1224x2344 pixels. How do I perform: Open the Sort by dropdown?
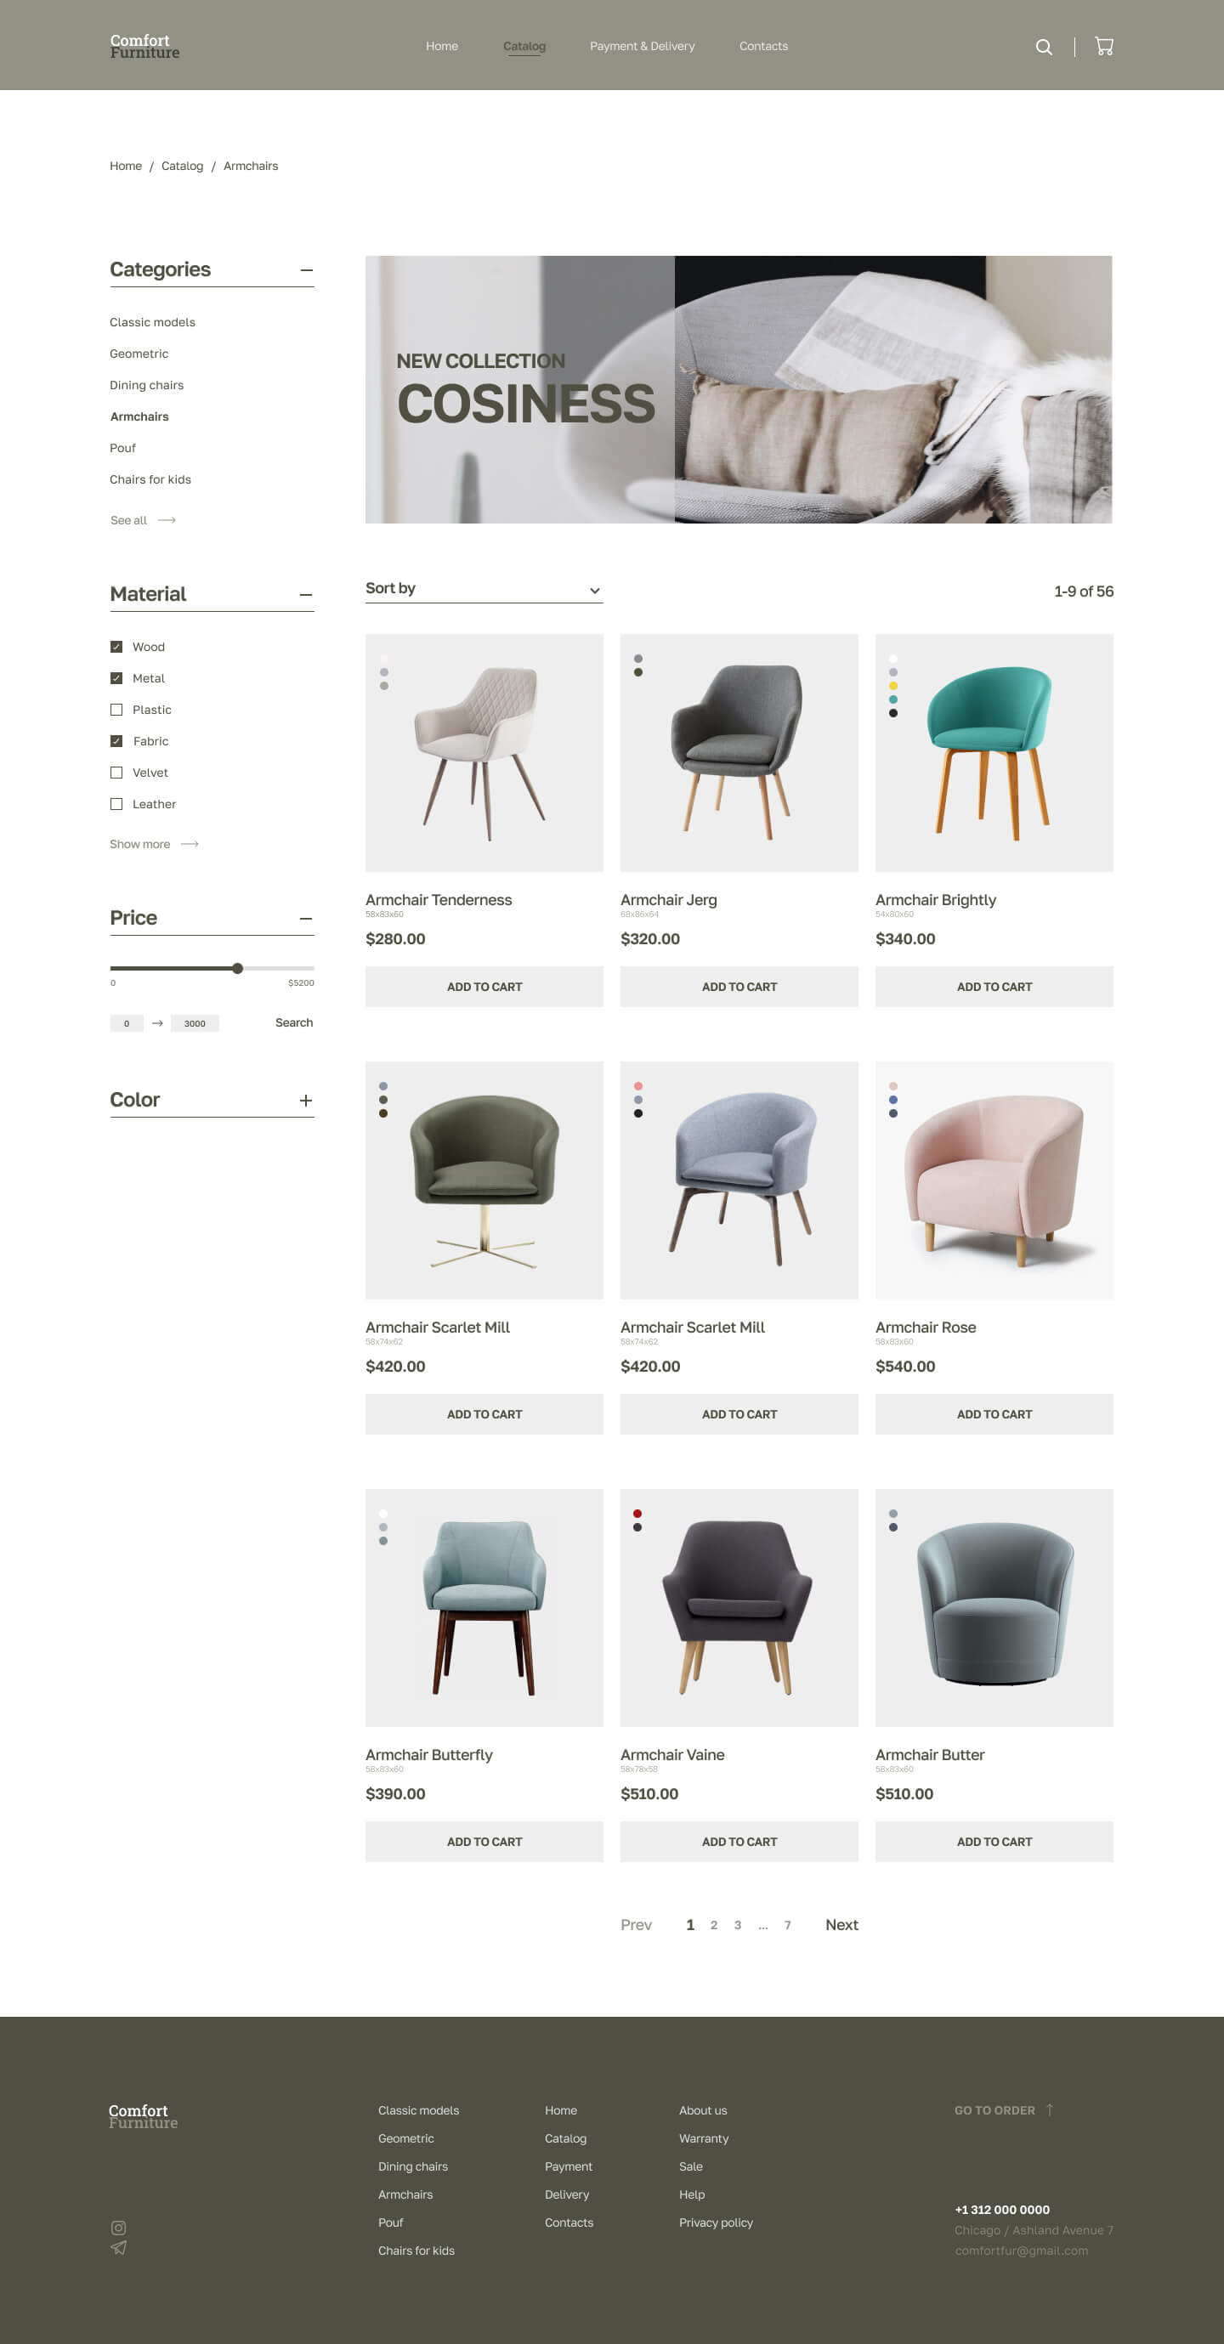[x=484, y=589]
